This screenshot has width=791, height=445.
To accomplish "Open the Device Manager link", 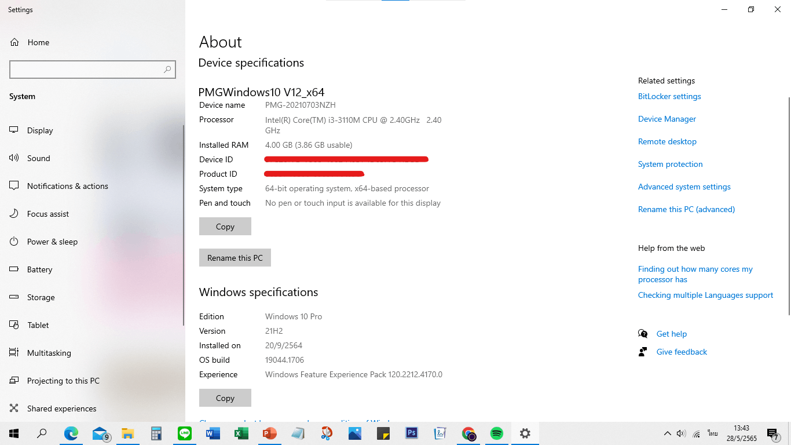I will coord(667,119).
